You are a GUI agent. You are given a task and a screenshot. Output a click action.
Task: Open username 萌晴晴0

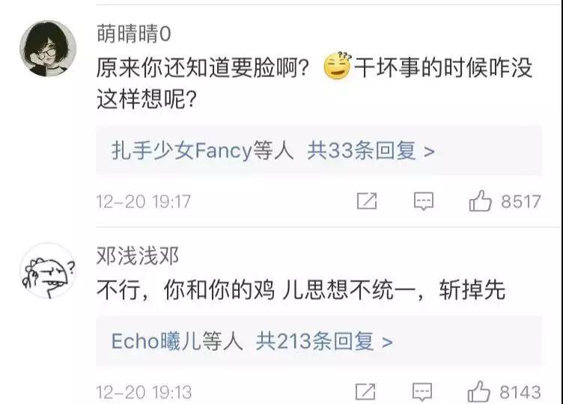coord(134,34)
